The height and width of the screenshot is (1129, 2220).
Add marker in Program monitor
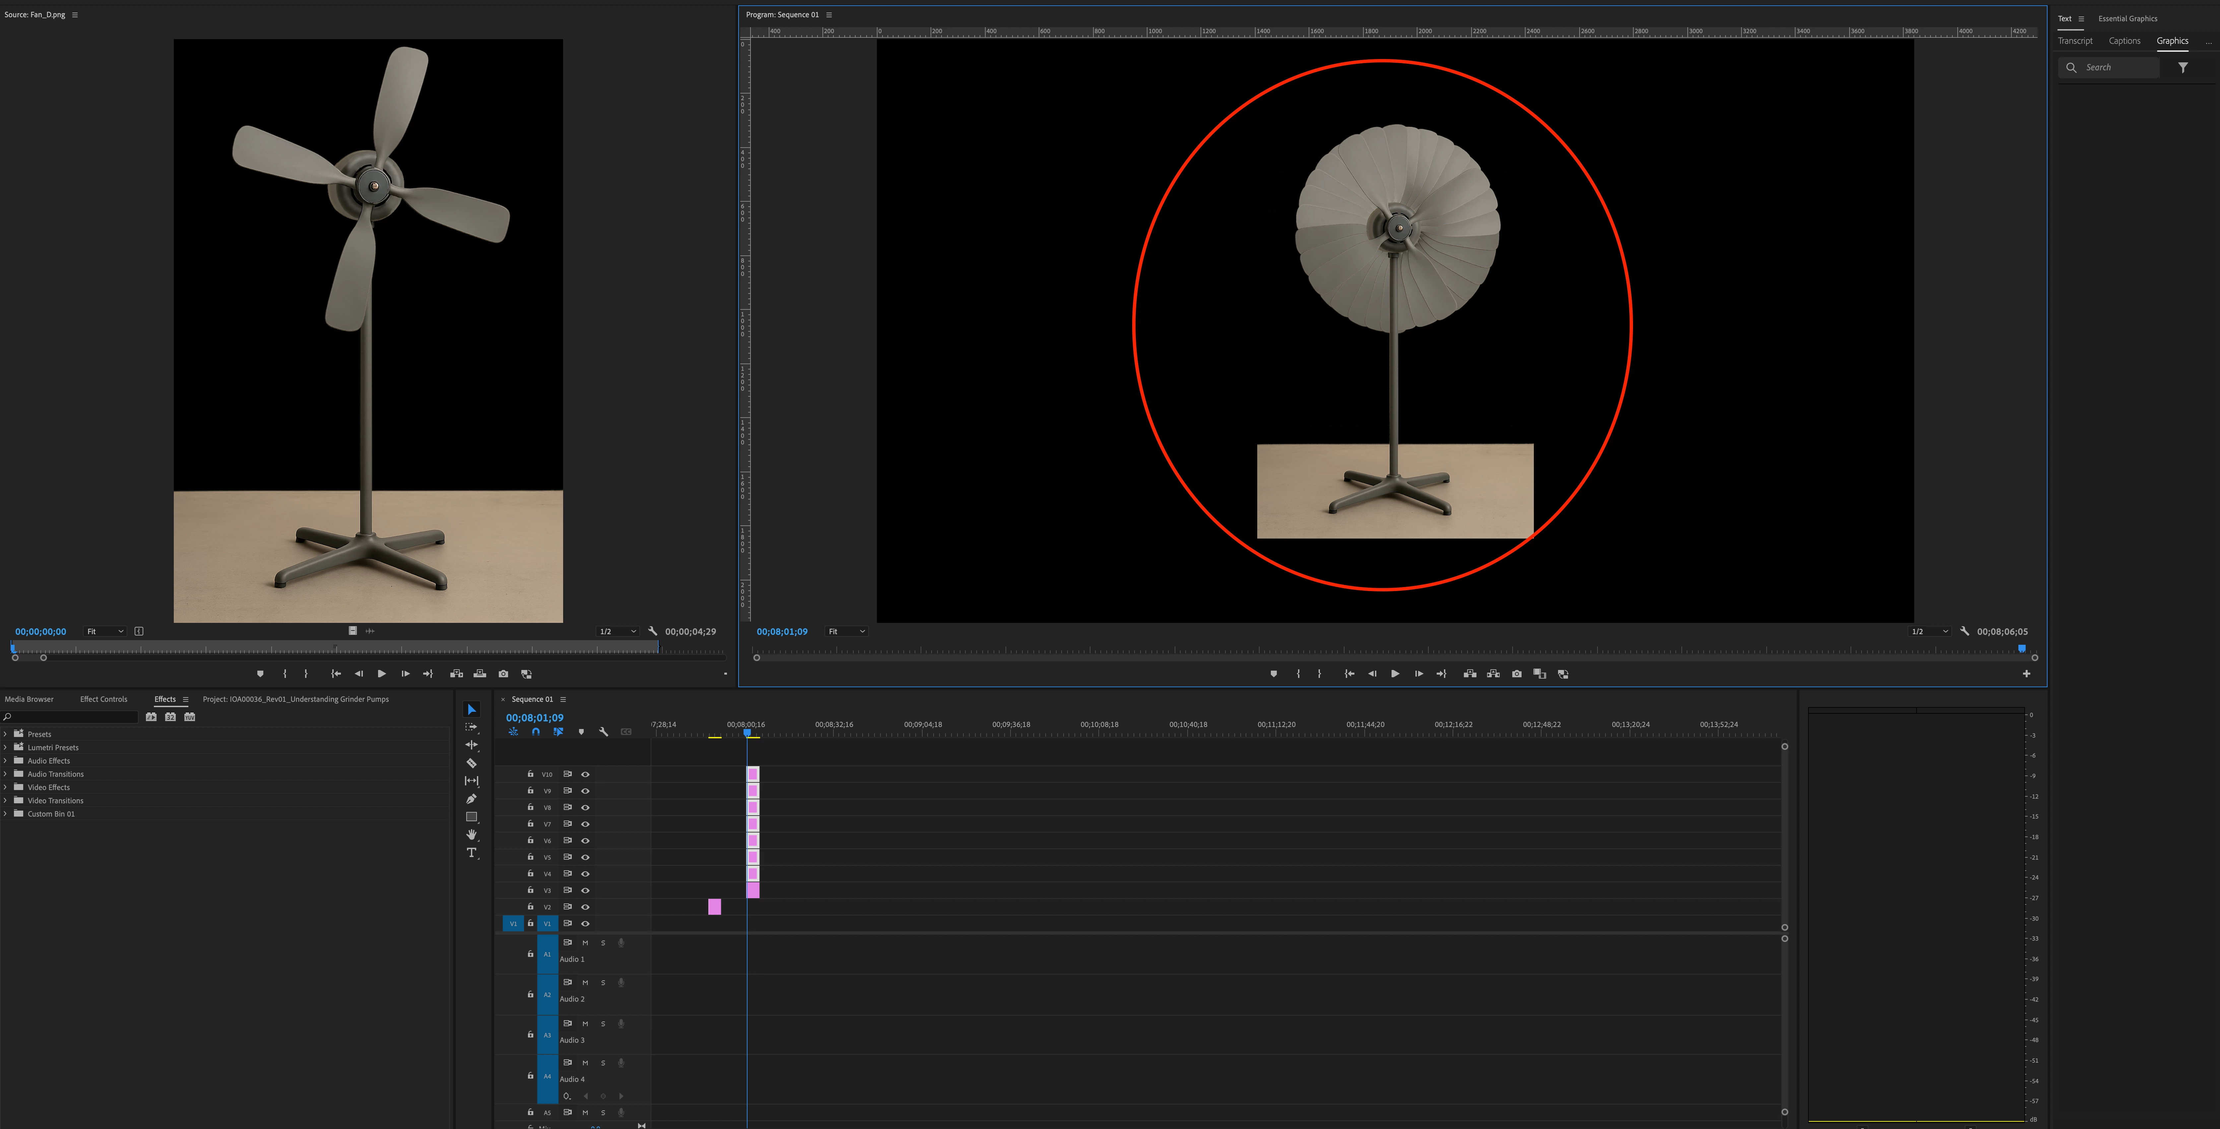(1274, 674)
